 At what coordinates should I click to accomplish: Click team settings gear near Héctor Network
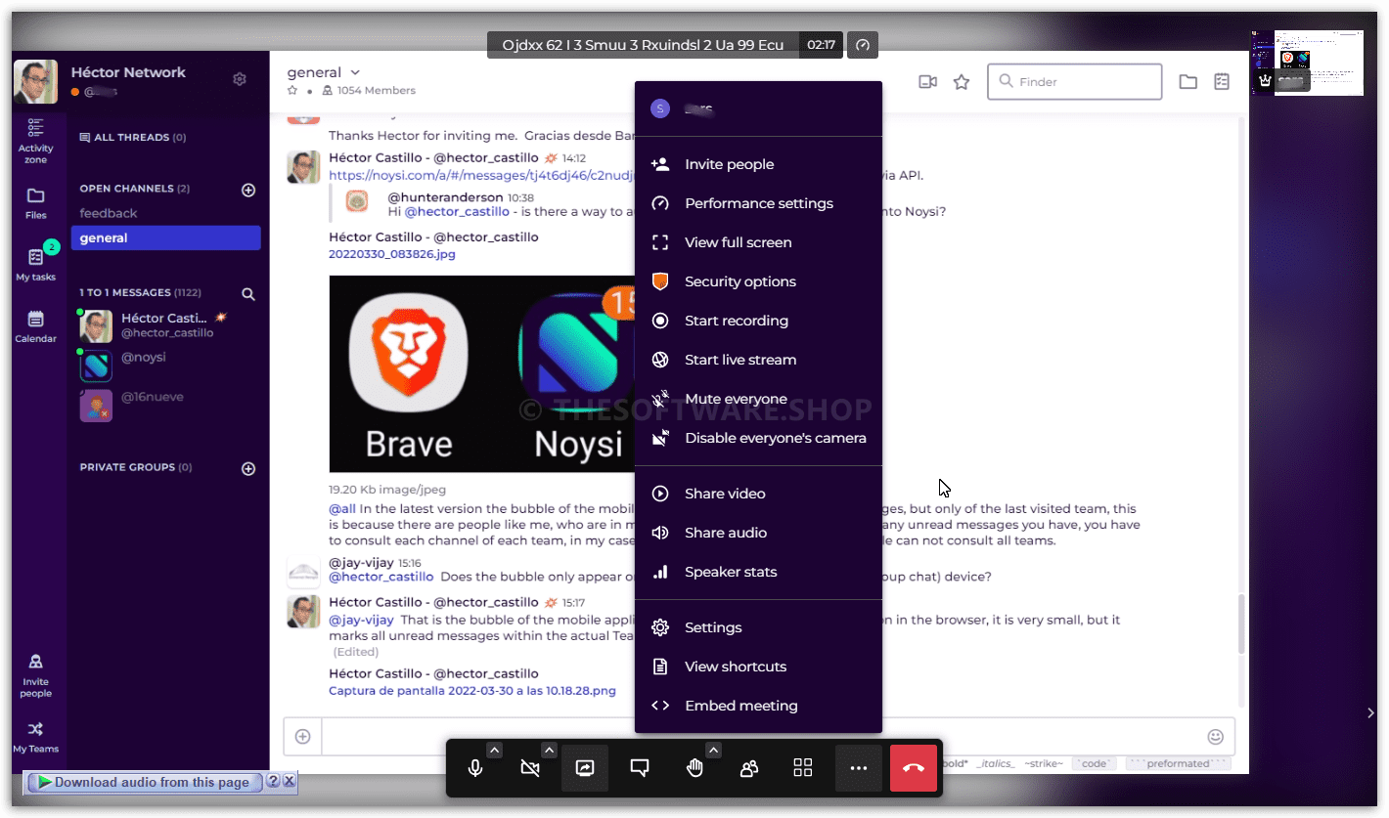[240, 79]
